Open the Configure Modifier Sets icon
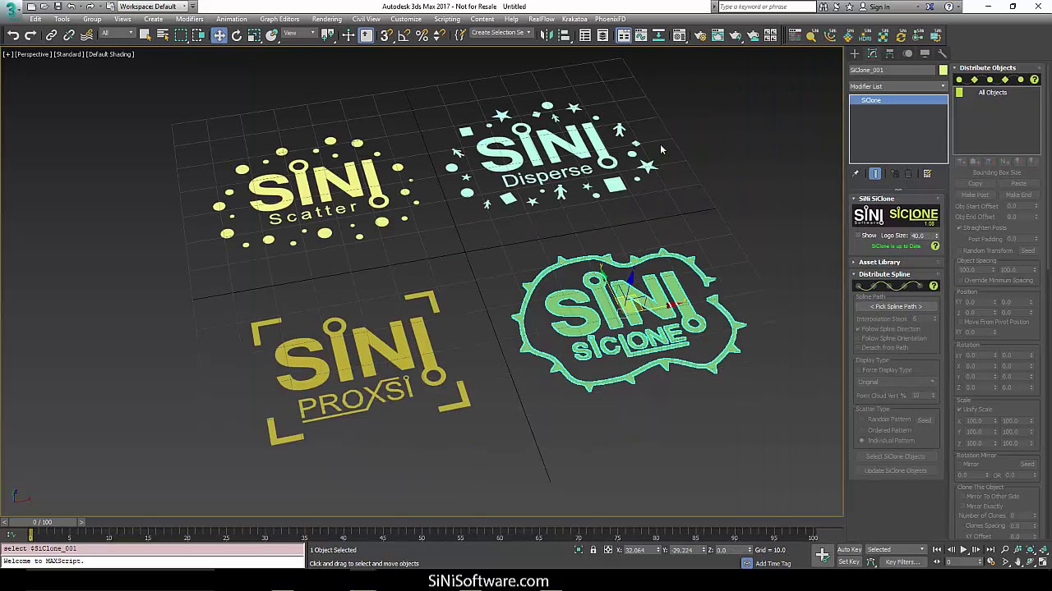1052x591 pixels. (927, 173)
